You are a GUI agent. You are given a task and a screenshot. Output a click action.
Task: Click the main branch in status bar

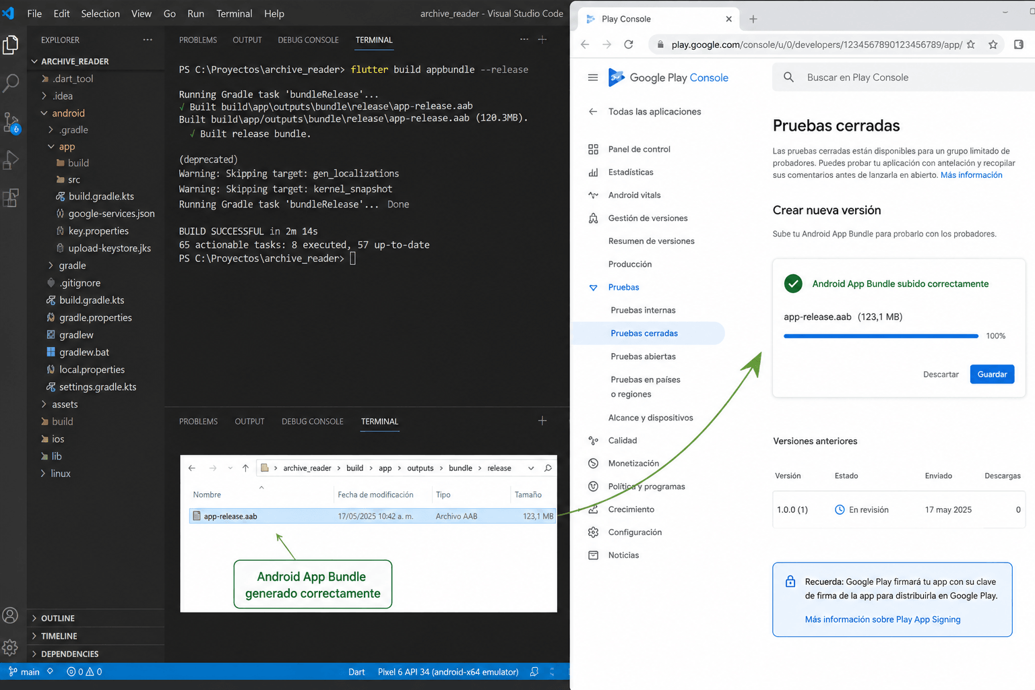tap(24, 672)
